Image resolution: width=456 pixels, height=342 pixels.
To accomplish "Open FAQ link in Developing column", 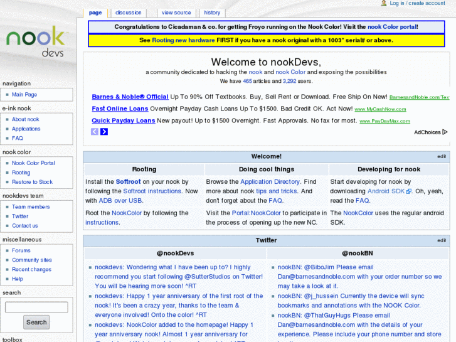I will [x=363, y=201].
